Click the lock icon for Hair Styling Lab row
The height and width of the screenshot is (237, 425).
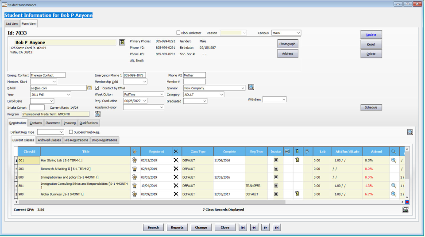135,160
